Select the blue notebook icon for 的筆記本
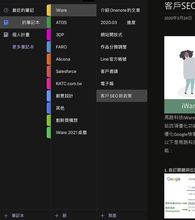 6,22
